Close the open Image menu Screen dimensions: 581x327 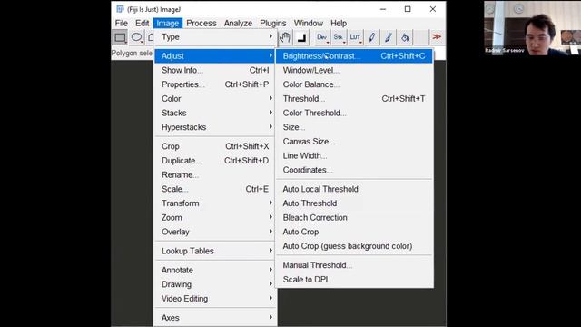(x=167, y=23)
